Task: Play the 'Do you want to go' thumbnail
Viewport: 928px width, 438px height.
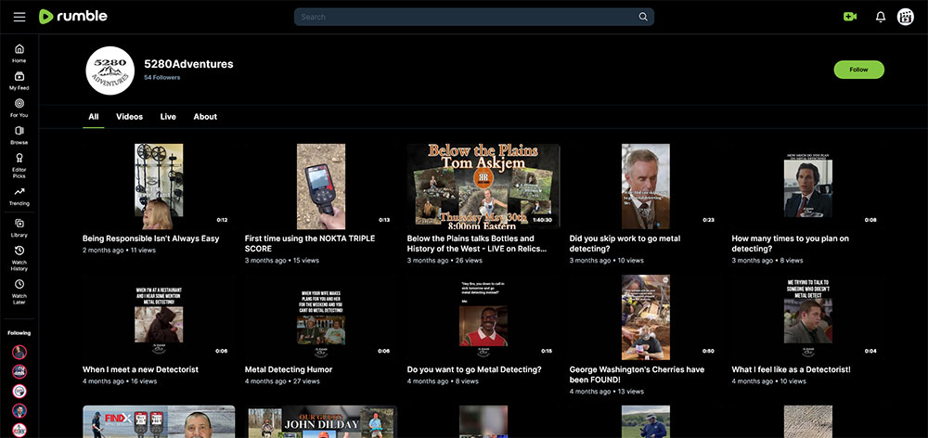Action: (x=483, y=316)
